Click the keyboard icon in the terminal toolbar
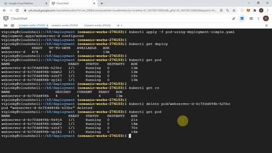The width and height of the screenshot is (272, 153). click(6, 25)
